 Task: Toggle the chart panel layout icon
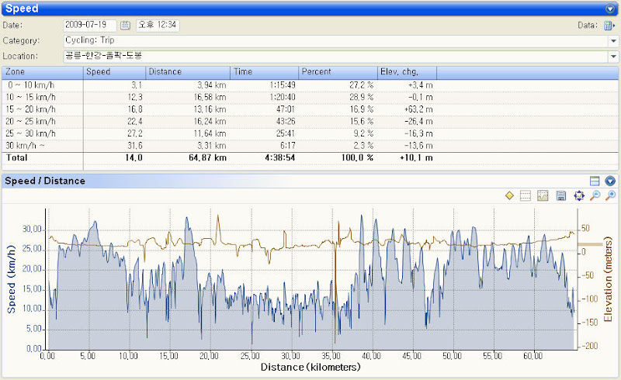[595, 181]
